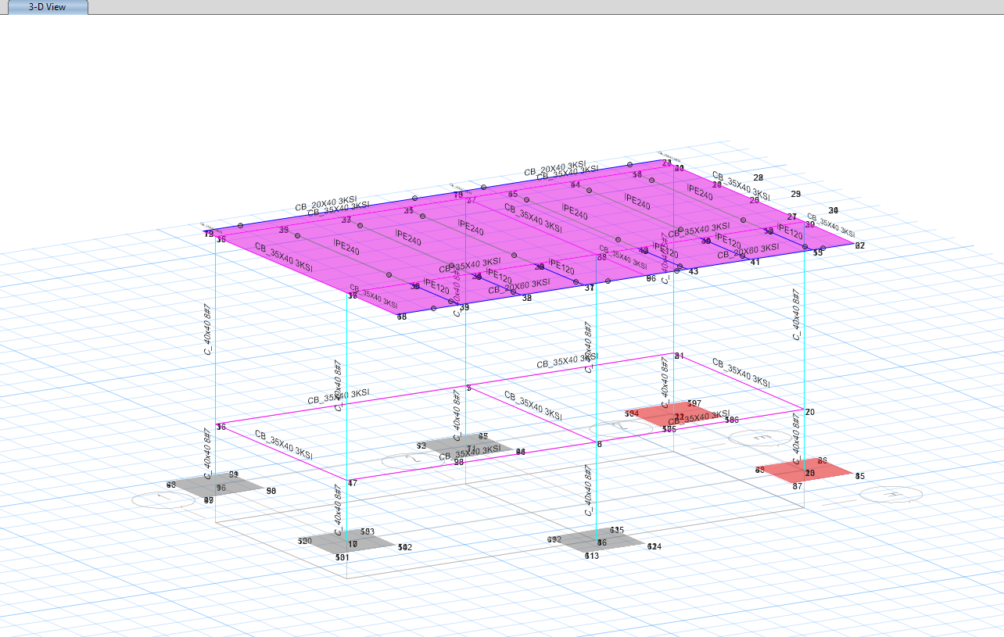Click C_40x40 8#7 column label above footing 635
This screenshot has height=637, width=1004.
588,490
